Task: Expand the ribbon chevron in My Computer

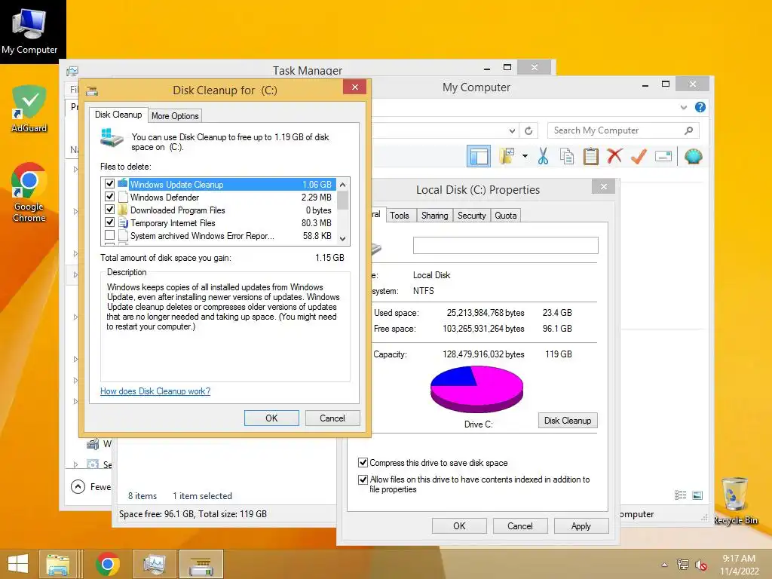Action: 683,107
